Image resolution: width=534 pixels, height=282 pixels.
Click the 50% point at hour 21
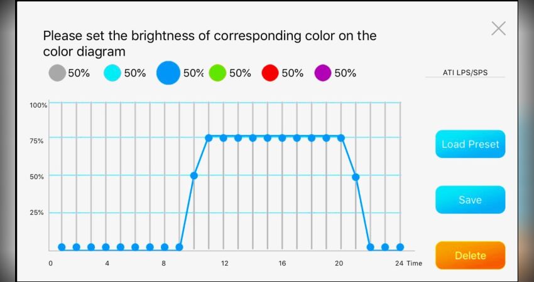pyautogui.click(x=356, y=177)
